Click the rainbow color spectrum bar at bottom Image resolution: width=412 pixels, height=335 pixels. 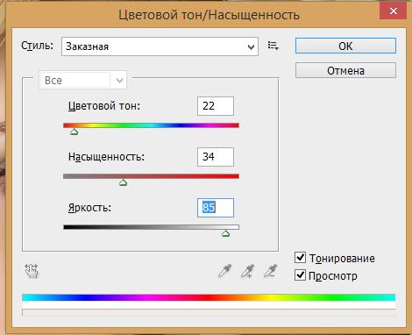pos(209,297)
